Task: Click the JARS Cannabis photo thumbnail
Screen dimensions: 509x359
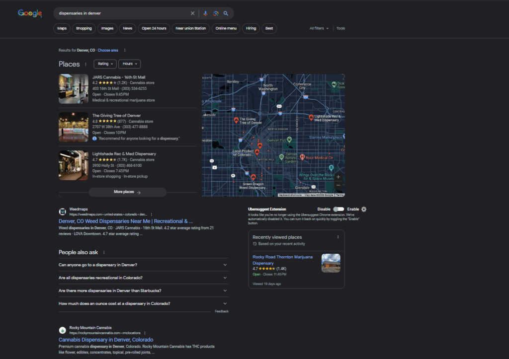Action: point(74,89)
